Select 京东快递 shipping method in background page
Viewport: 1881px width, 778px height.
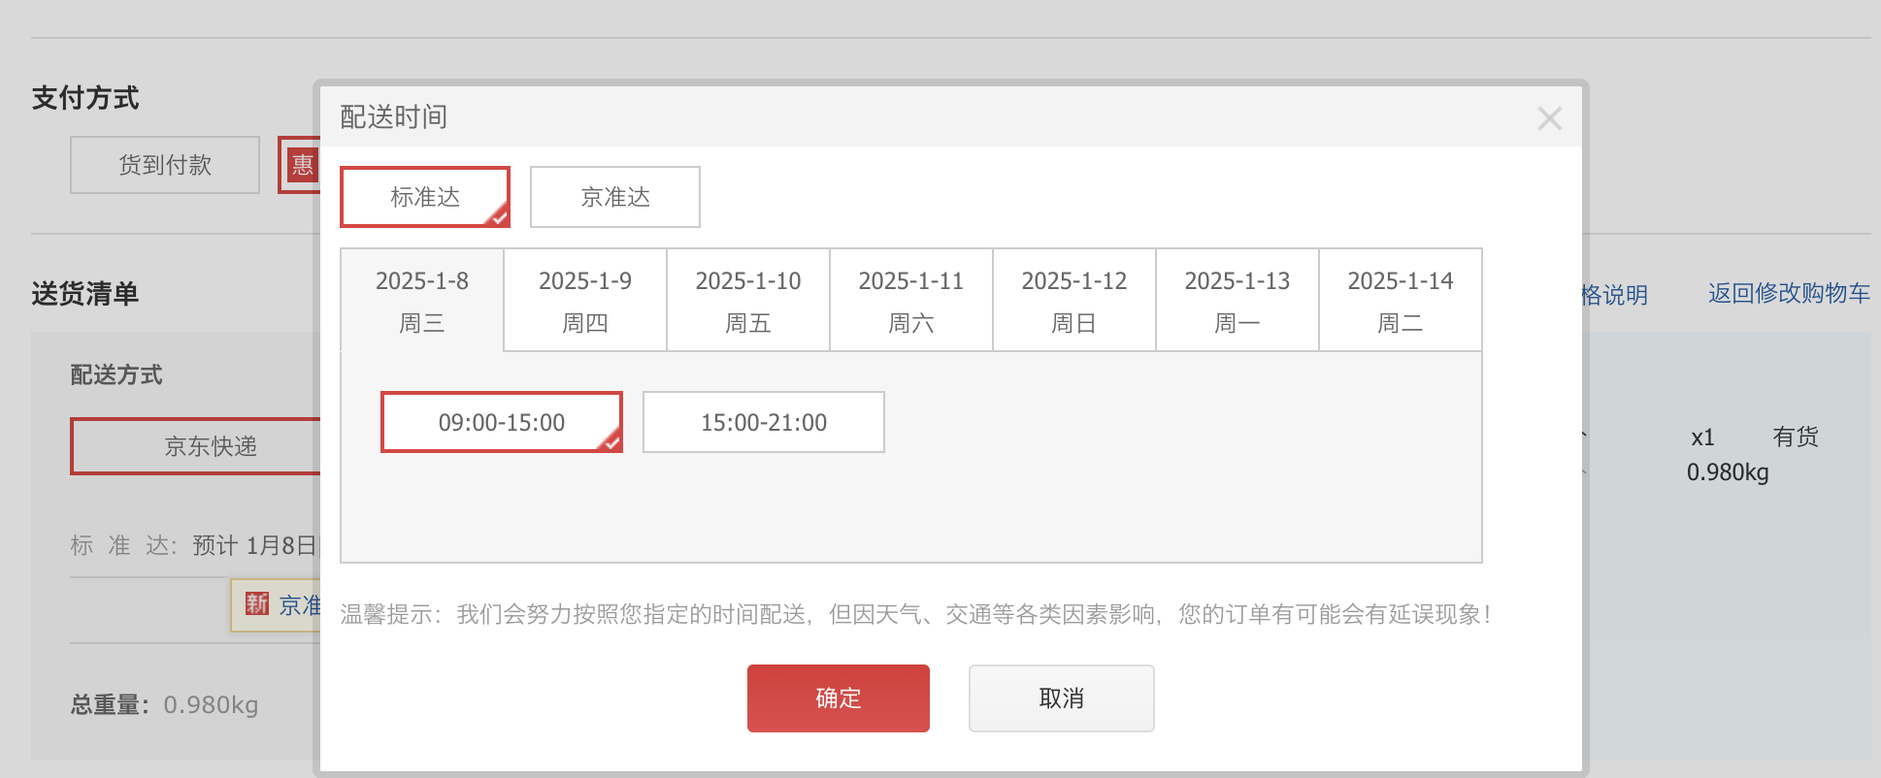tap(197, 446)
